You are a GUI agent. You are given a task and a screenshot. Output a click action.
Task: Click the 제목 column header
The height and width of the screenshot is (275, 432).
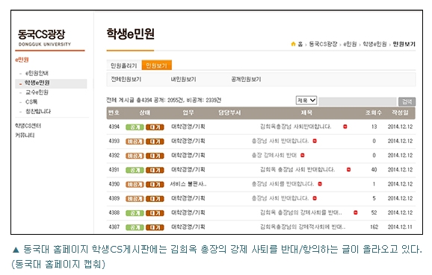pos(306,113)
